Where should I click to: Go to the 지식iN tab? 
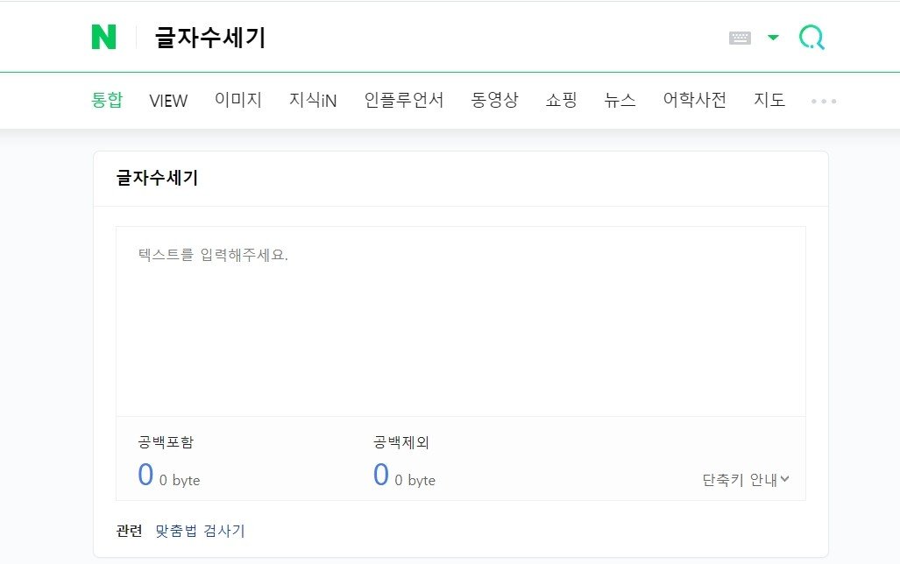click(313, 101)
